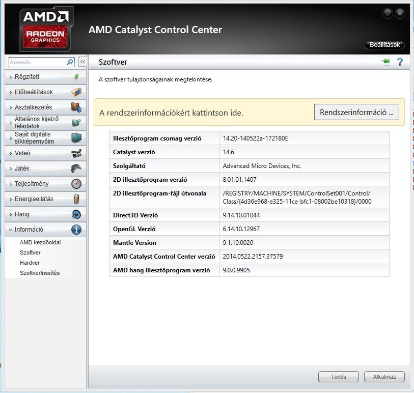Click the Direct3D version 9.14.10.01044

click(241, 215)
